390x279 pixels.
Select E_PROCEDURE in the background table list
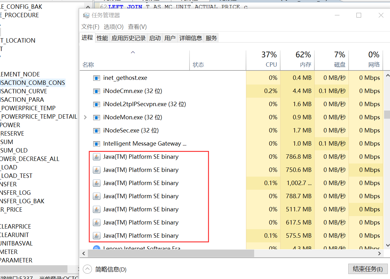click(19, 15)
